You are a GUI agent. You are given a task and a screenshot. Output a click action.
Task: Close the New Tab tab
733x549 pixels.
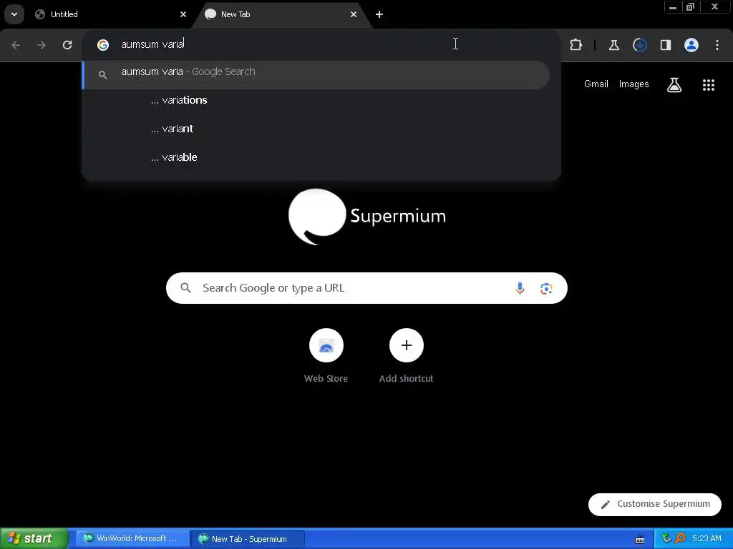[354, 14]
